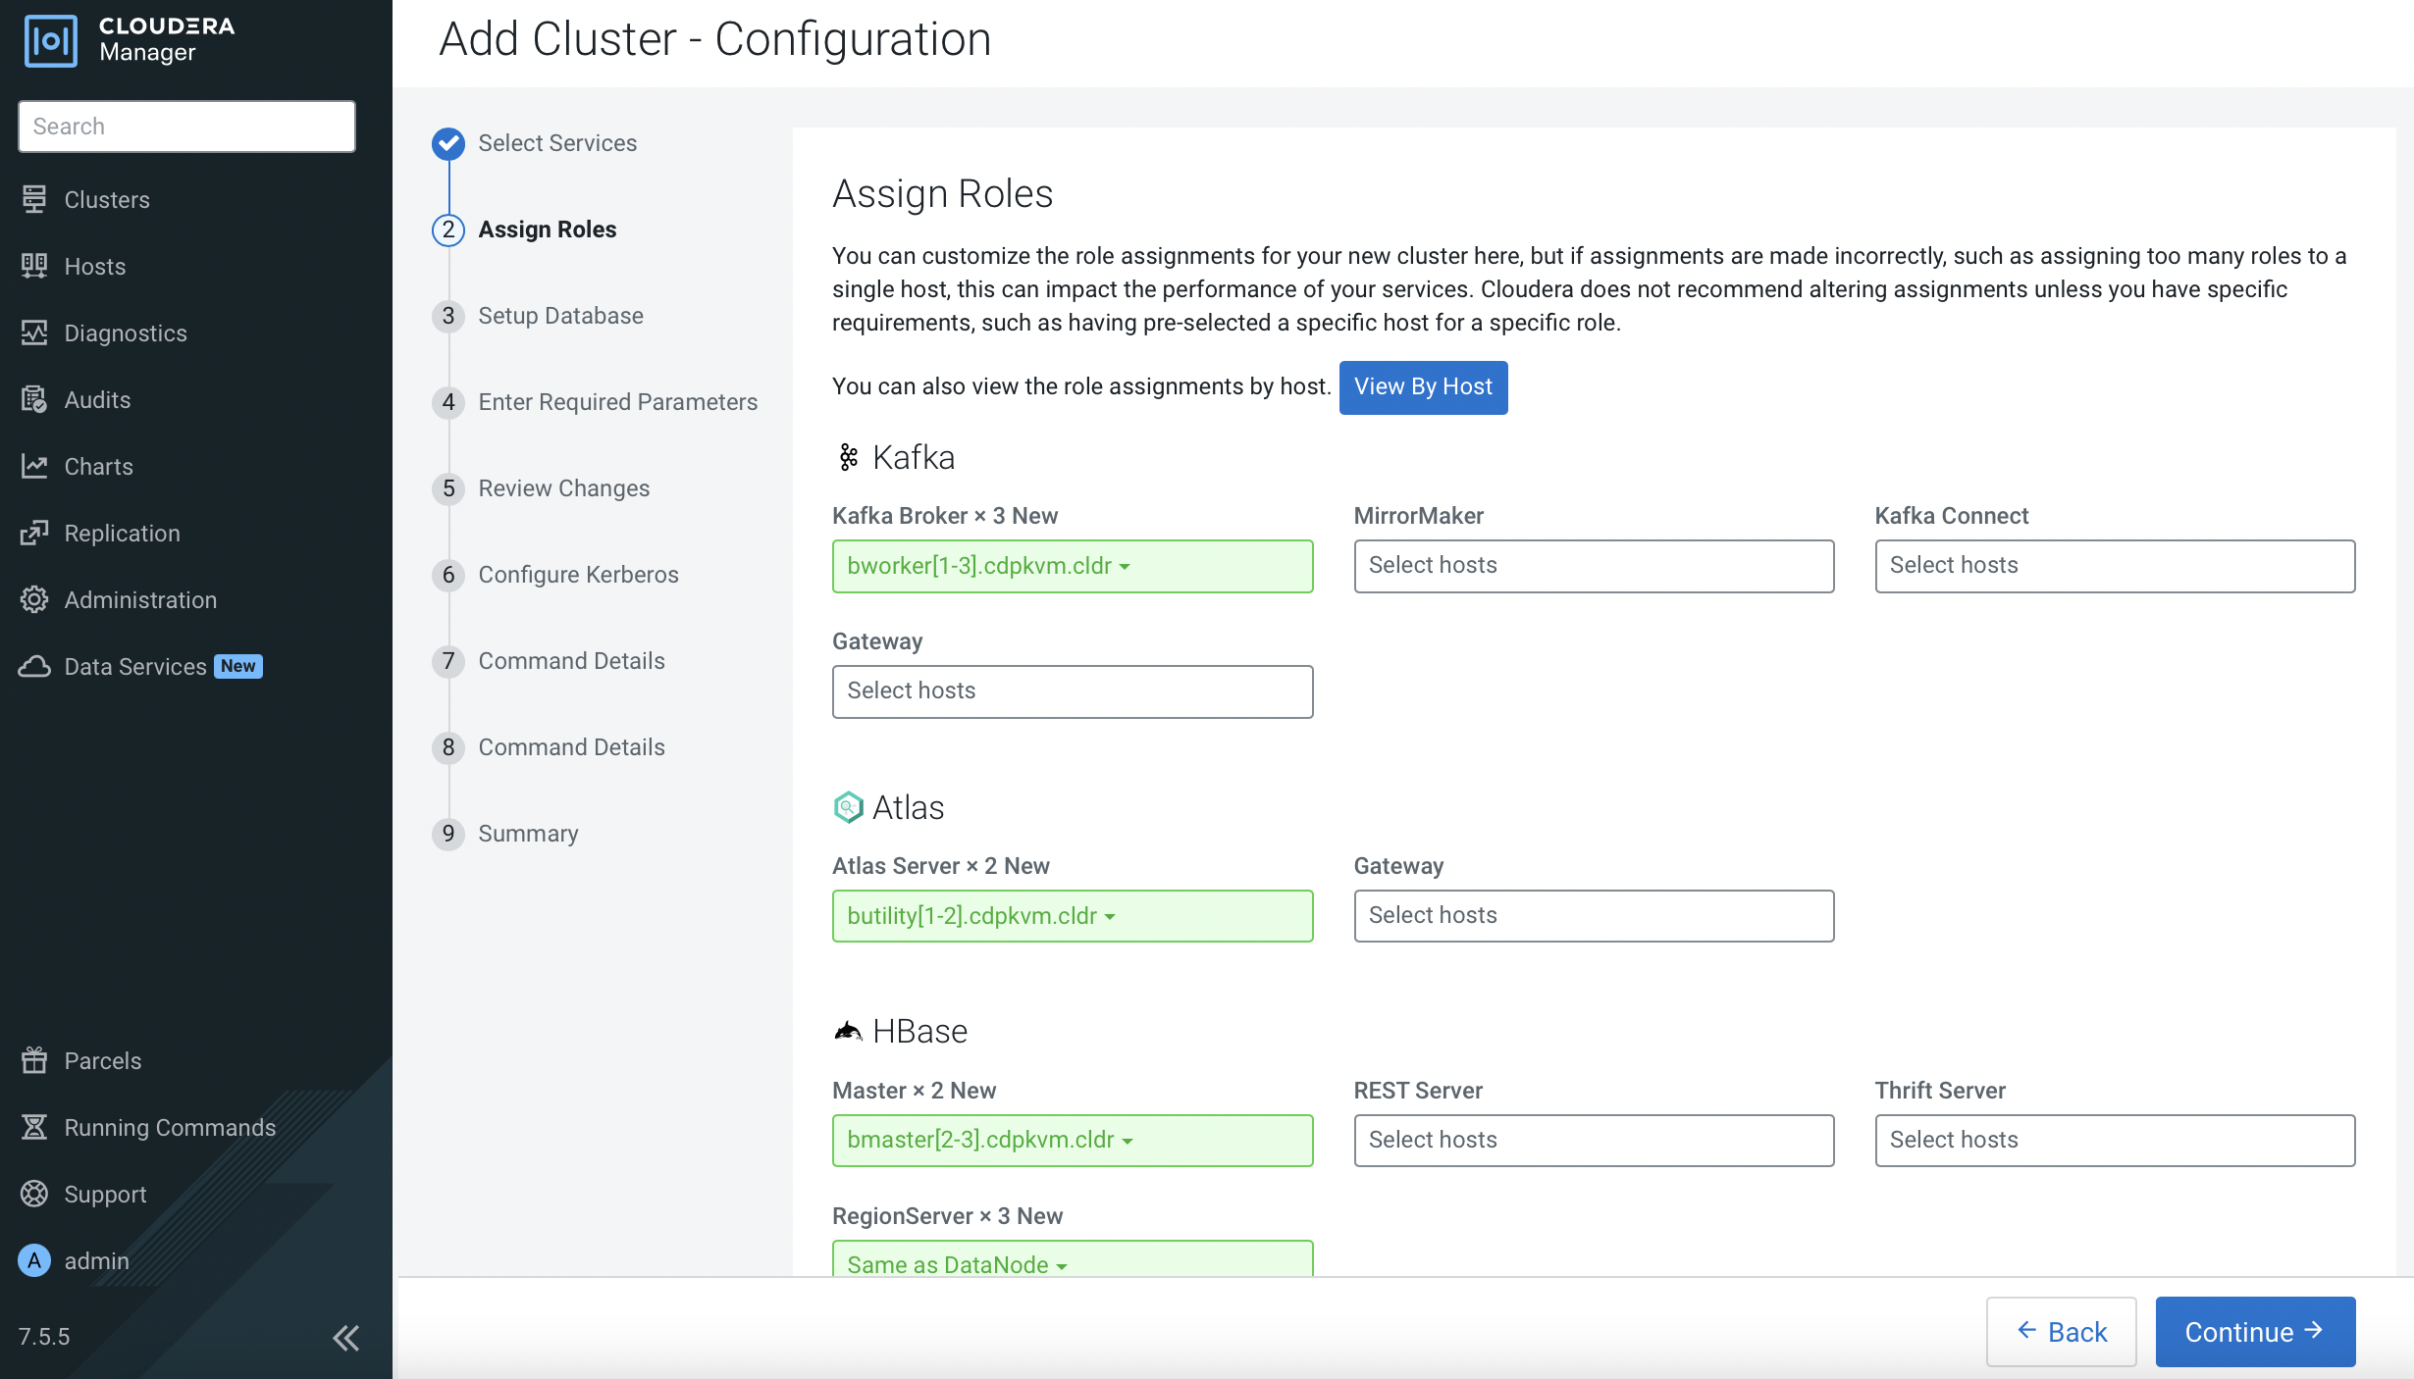Click the Administration gear icon
The height and width of the screenshot is (1379, 2414).
34,599
